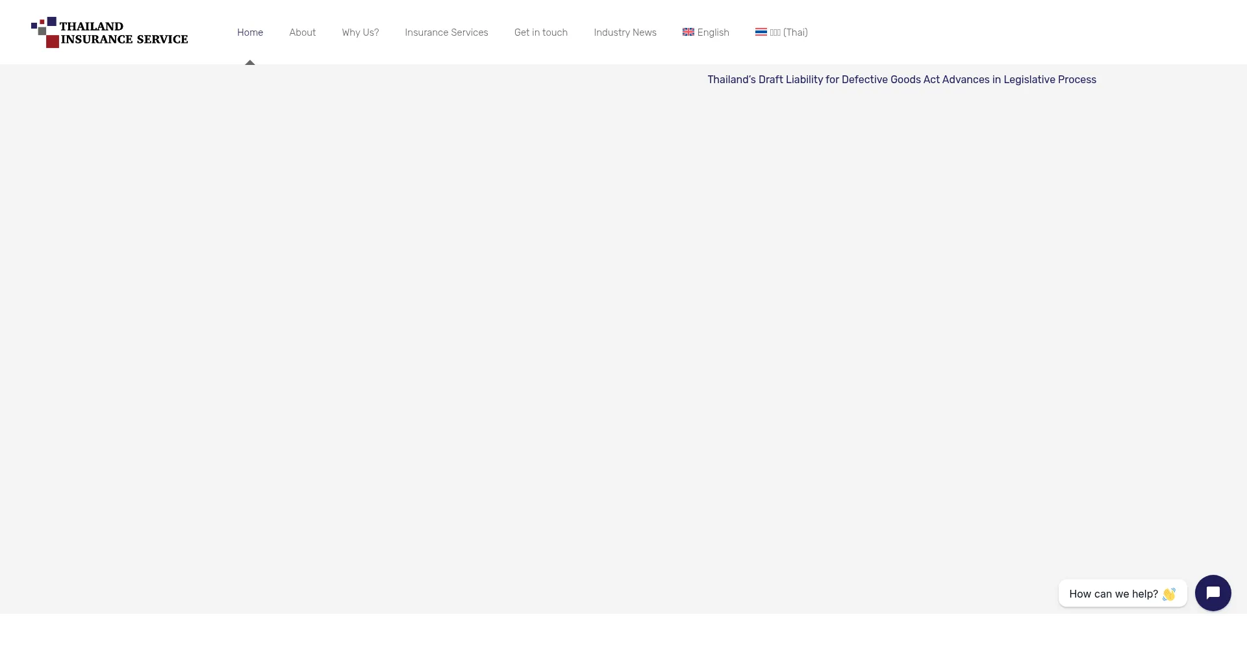Viewport: 1247px width, 645px height.
Task: Open the Insurance Services menu
Action: [x=446, y=32]
